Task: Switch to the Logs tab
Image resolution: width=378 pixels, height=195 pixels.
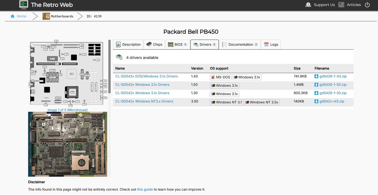Action: [x=271, y=45]
